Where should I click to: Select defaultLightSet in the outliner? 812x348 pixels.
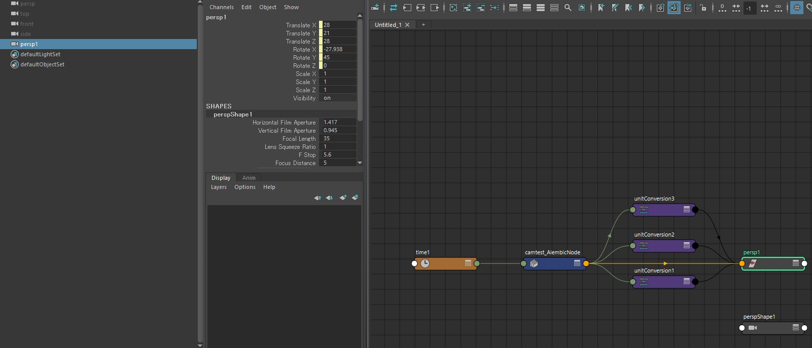[x=40, y=54]
